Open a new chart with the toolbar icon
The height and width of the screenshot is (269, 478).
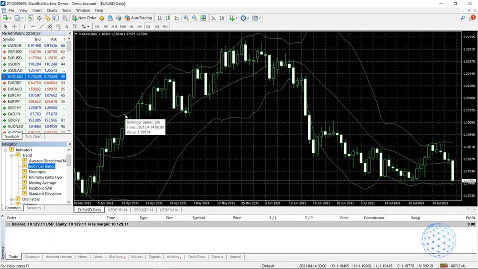5,18
